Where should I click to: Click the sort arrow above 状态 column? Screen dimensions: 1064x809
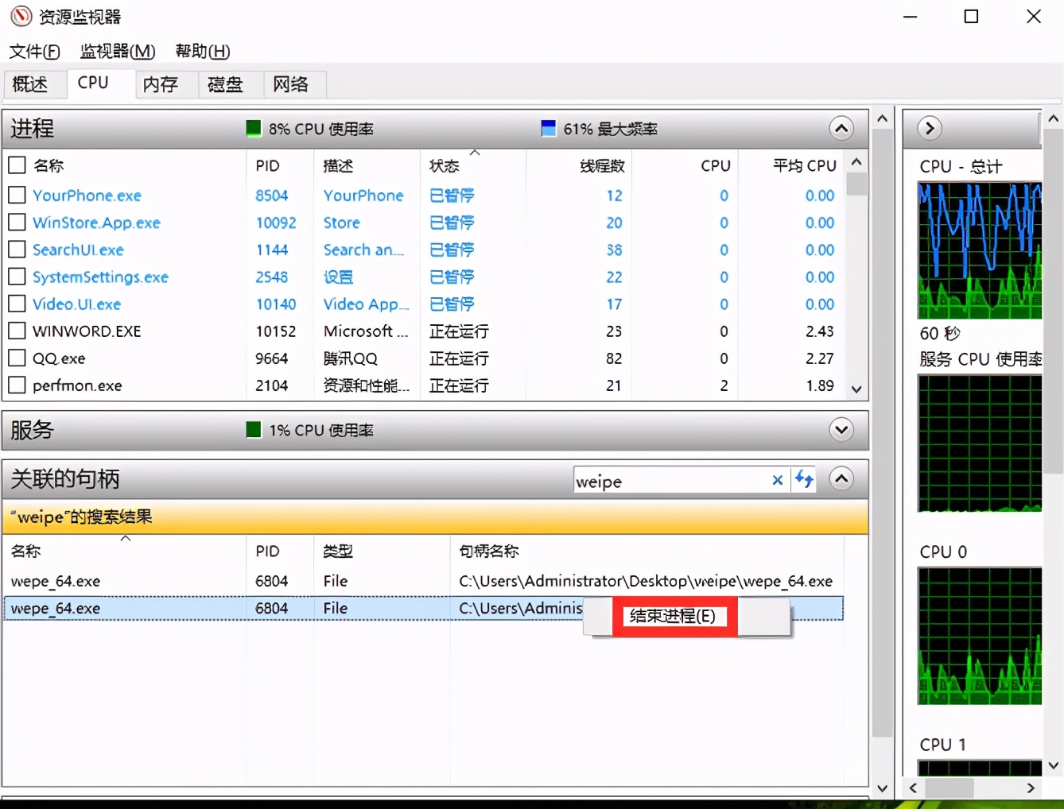pos(475,152)
